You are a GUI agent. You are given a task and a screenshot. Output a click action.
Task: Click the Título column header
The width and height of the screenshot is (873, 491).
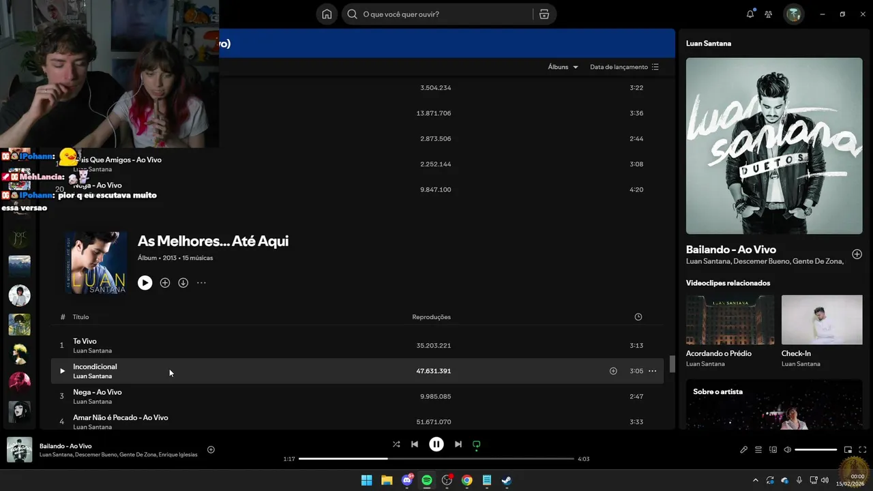tap(81, 317)
